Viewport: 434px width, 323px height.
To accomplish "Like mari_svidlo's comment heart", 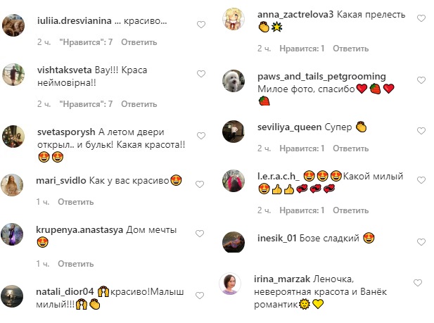I will click(200, 184).
